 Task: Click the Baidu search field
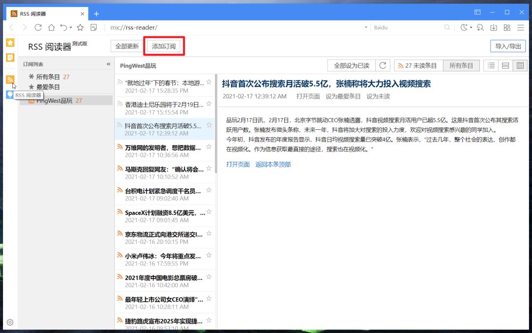[x=407, y=28]
